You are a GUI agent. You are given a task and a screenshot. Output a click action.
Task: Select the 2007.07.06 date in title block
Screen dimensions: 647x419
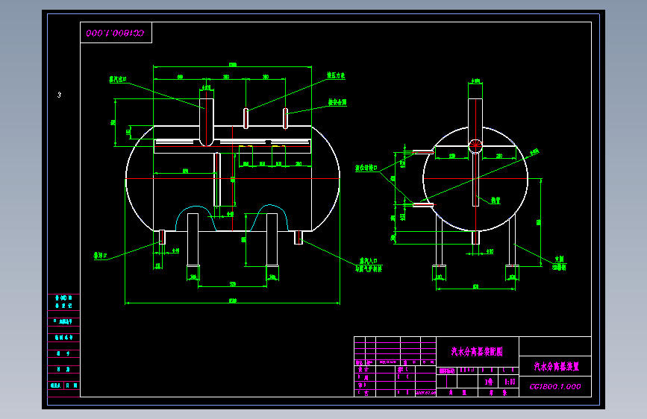(x=425, y=393)
